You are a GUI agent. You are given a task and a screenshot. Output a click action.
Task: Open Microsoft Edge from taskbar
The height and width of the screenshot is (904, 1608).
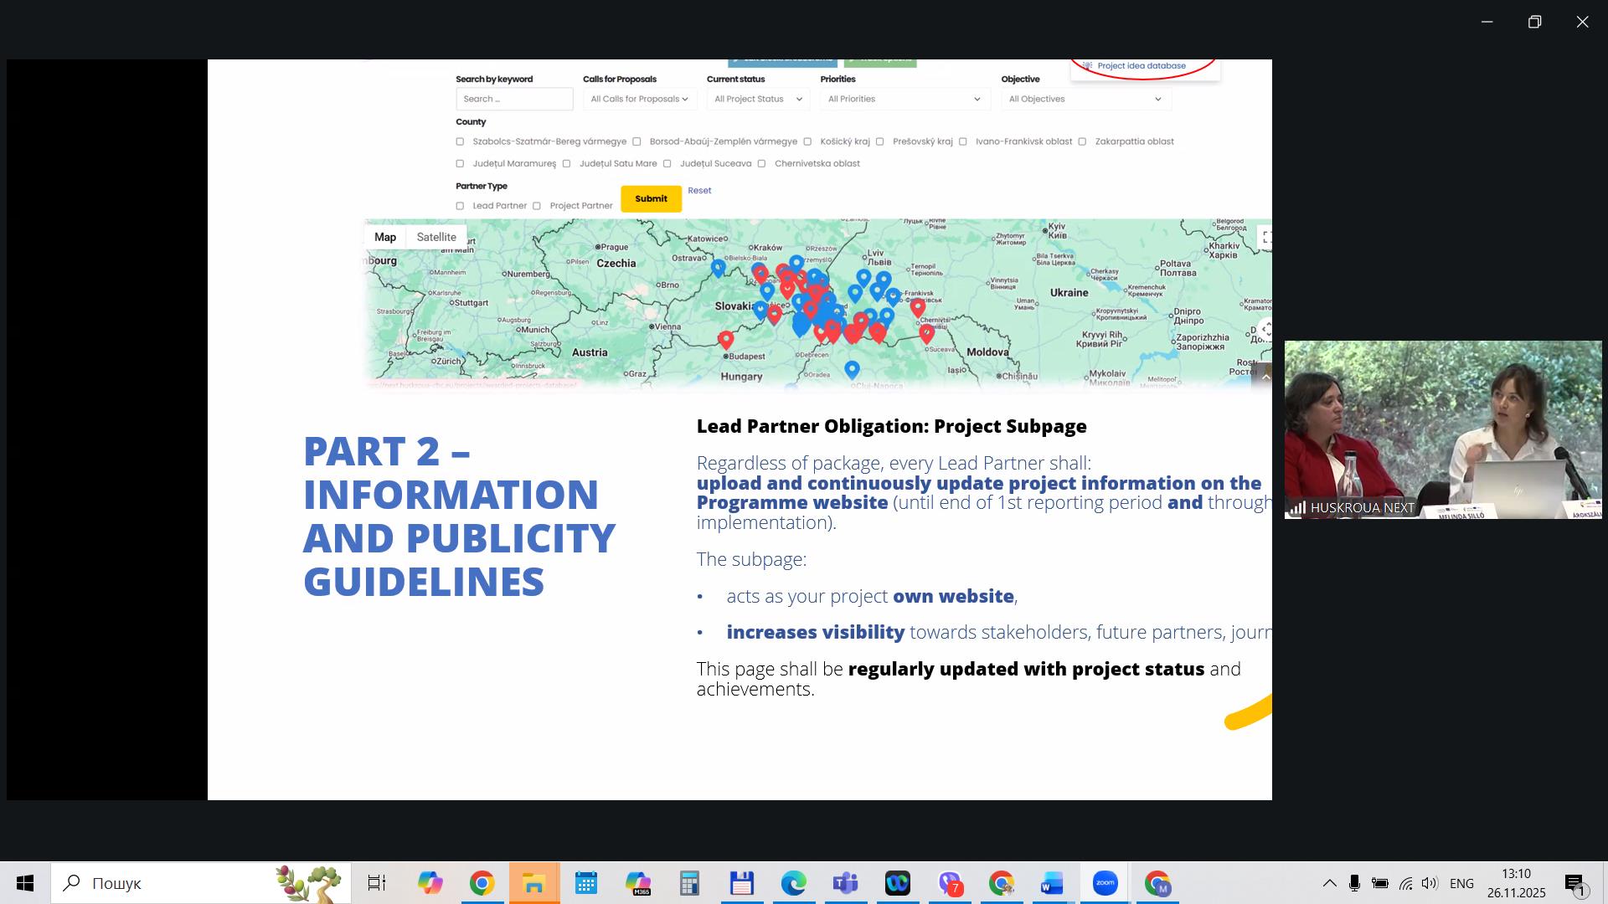point(793,883)
